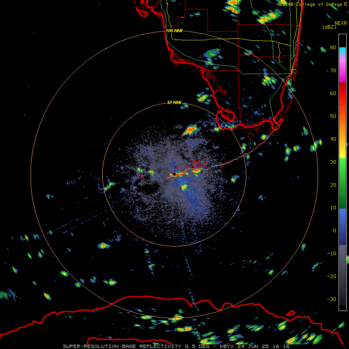The image size is (349, 349).
Task: Click the positive 10 value on the dBZ scale
Action: (333, 208)
